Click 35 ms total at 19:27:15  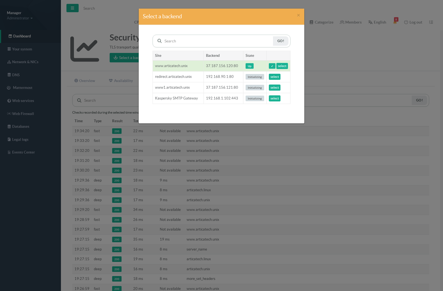[138, 239]
